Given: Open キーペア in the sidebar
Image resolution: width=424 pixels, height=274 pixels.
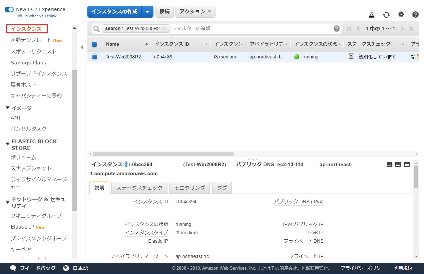Looking at the screenshot, I should (21, 249).
